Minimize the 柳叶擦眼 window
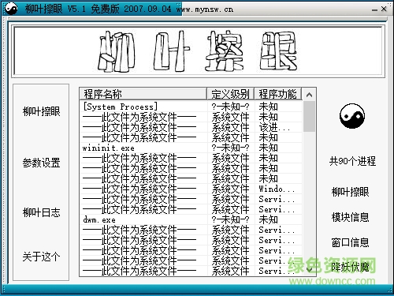This screenshot has height=296, width=394. pos(374,9)
